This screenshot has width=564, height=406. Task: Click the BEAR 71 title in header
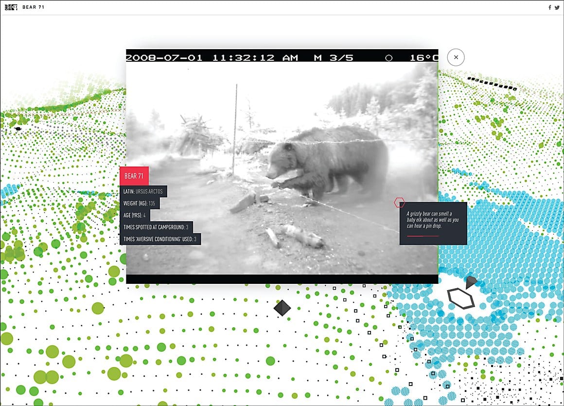click(x=33, y=7)
